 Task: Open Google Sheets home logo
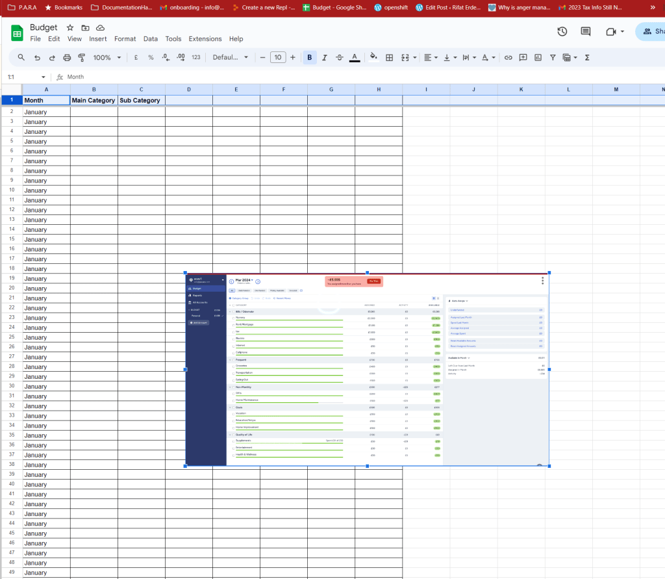tap(17, 33)
